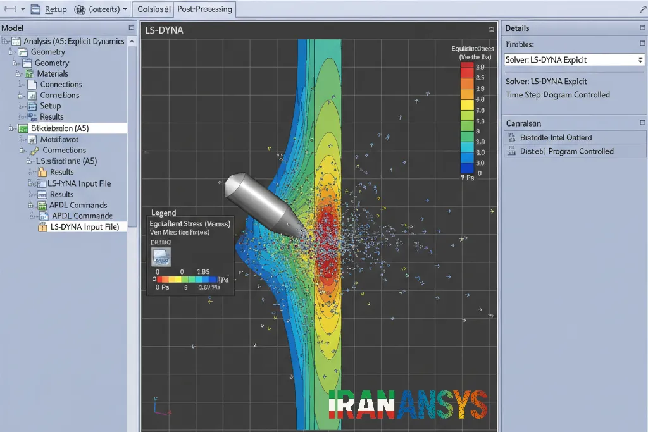Click the 'Time Step Dogram Controlled' text
648x432 pixels.
tap(558, 95)
